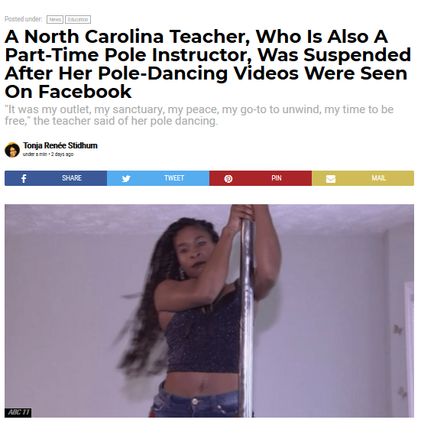
Task: Click the 'Posted under:' label
Action: pos(24,19)
